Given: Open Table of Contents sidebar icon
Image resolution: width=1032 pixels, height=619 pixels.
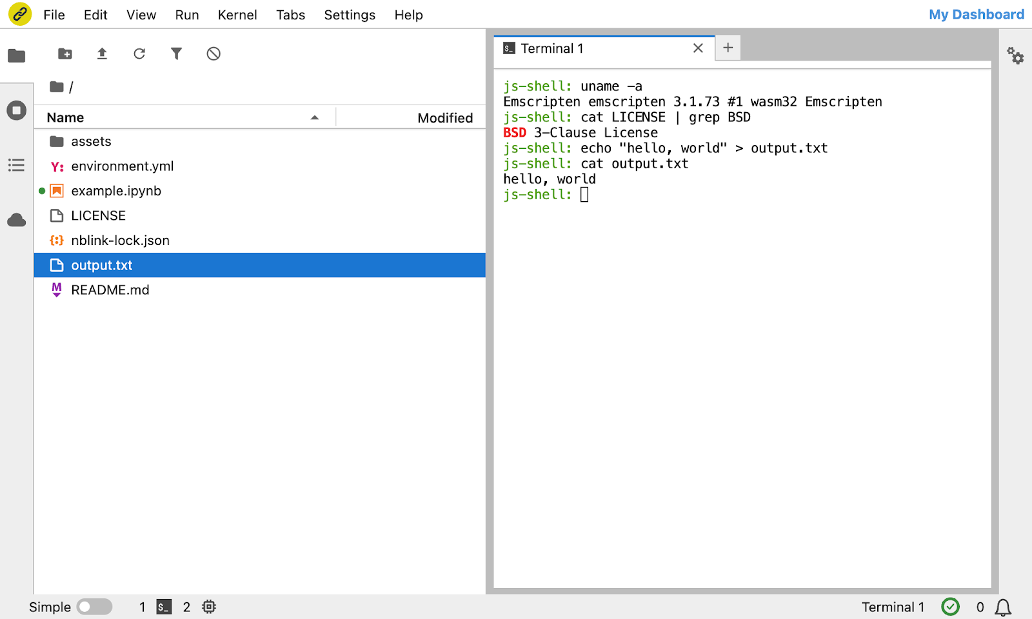Looking at the screenshot, I should [x=17, y=165].
